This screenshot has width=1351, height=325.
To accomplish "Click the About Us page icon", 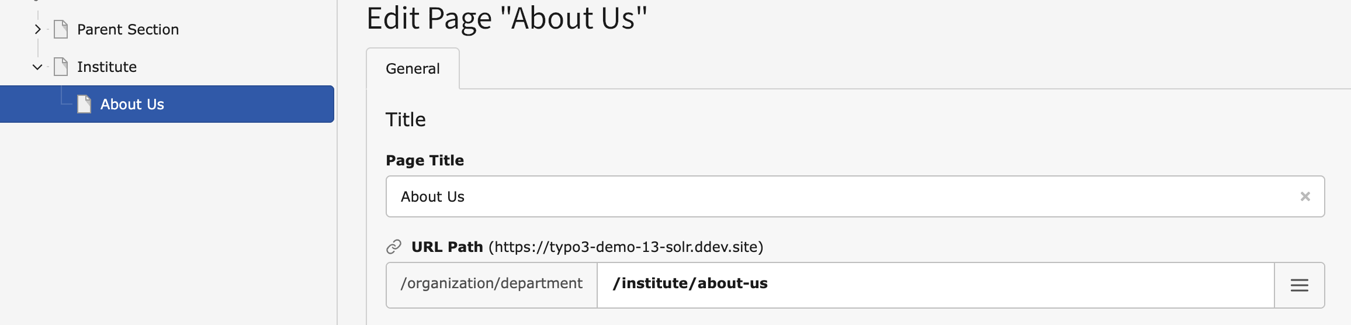I will [84, 104].
